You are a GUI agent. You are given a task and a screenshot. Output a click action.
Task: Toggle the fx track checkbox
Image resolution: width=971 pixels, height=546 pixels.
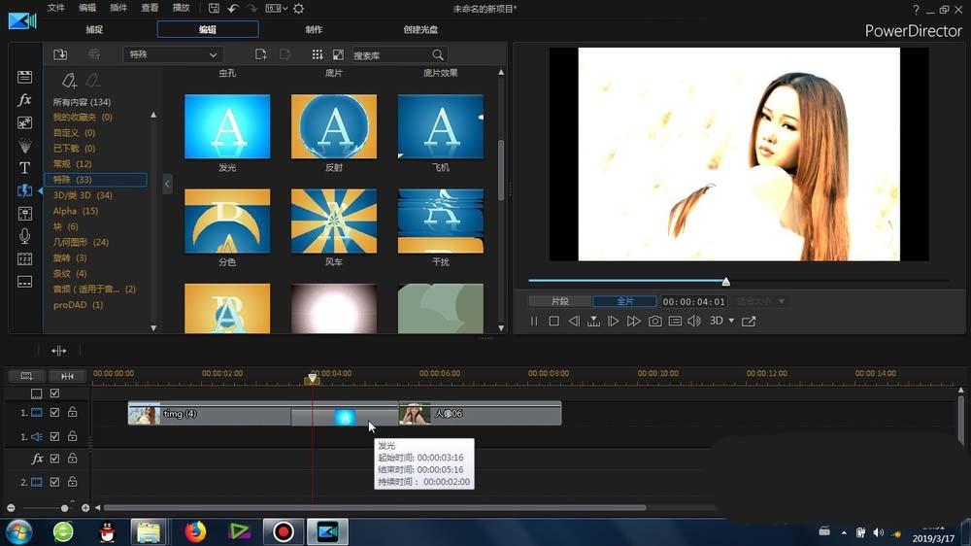coord(54,459)
